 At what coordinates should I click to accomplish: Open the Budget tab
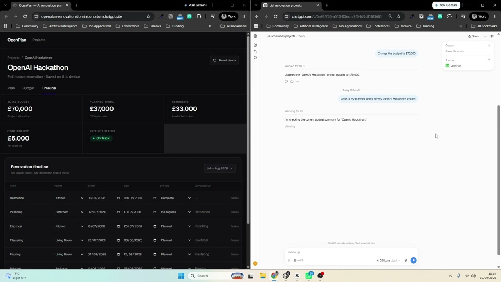pyautogui.click(x=28, y=88)
